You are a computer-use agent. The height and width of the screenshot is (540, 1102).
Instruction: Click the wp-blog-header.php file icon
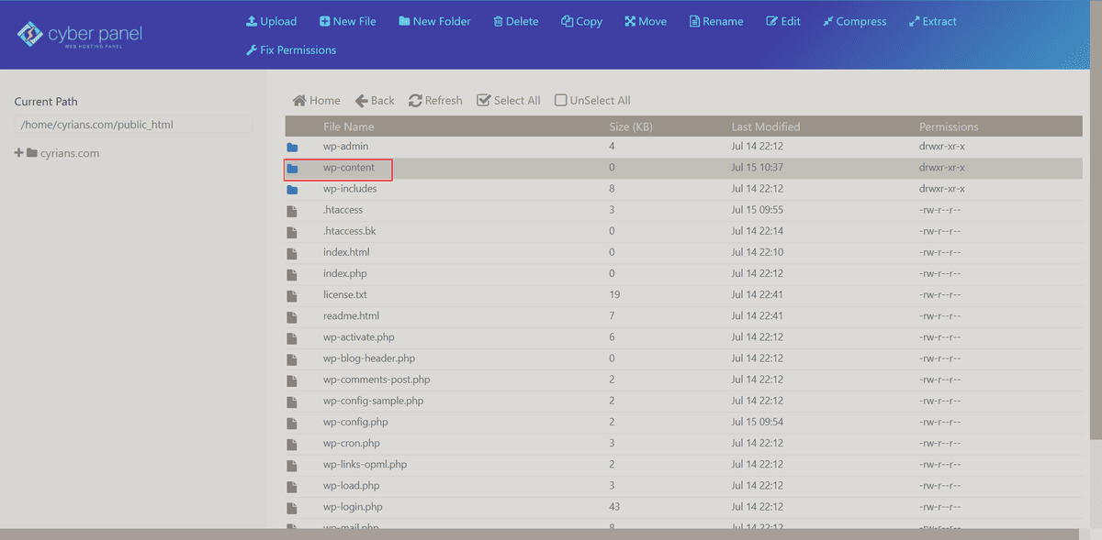click(292, 358)
